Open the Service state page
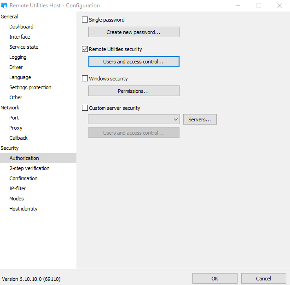 pyautogui.click(x=24, y=47)
